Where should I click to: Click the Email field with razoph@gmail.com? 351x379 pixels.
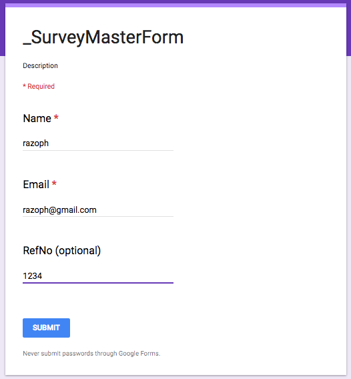[x=98, y=210]
